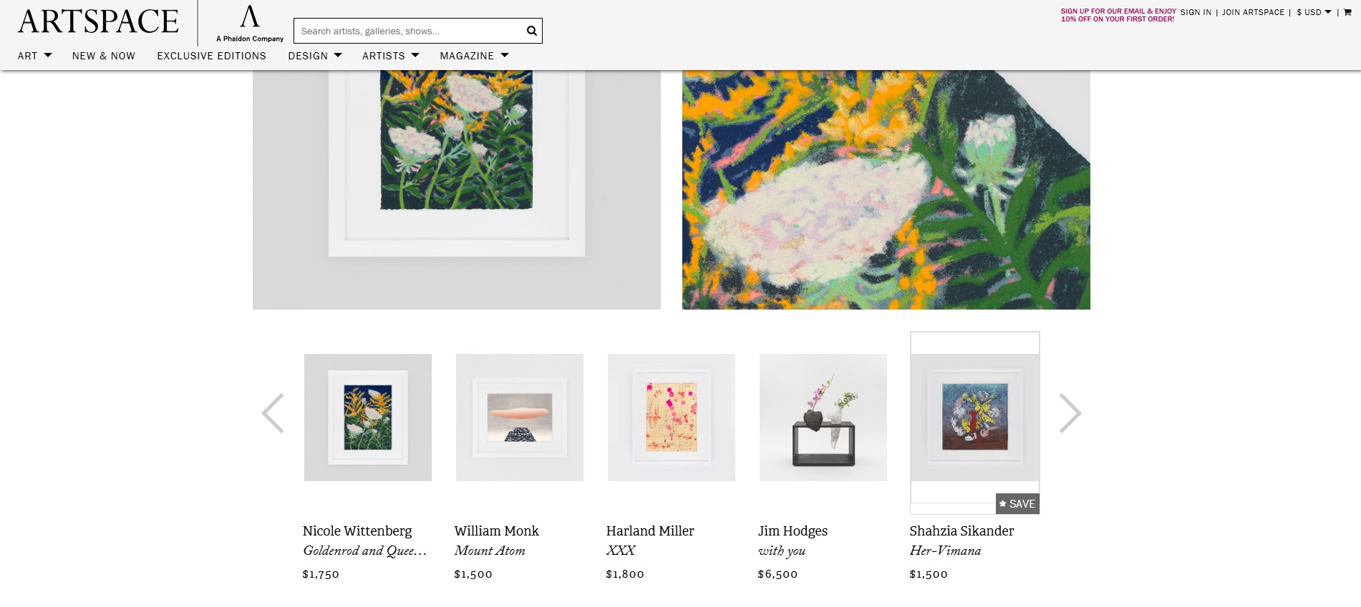Advance carousel with next arrow
Screen dimensions: 1361x607
coord(1070,413)
